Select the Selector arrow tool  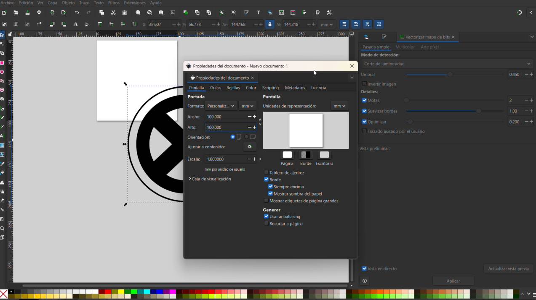(x=2, y=35)
